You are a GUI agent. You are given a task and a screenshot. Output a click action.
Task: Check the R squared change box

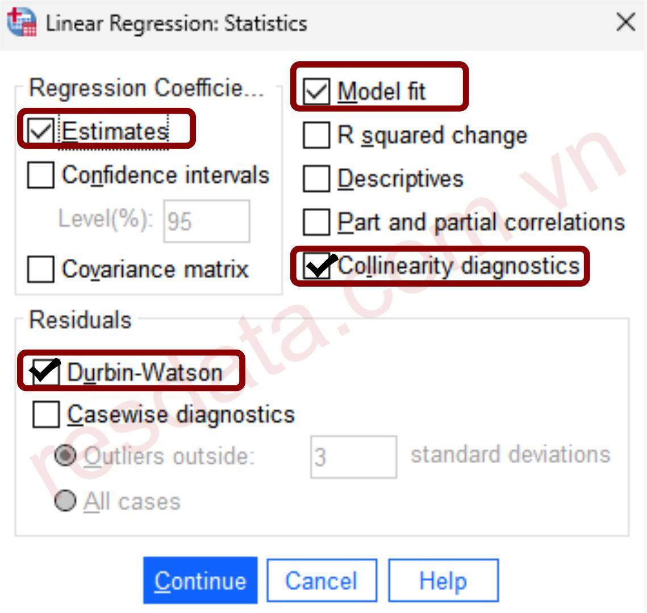[x=316, y=135]
